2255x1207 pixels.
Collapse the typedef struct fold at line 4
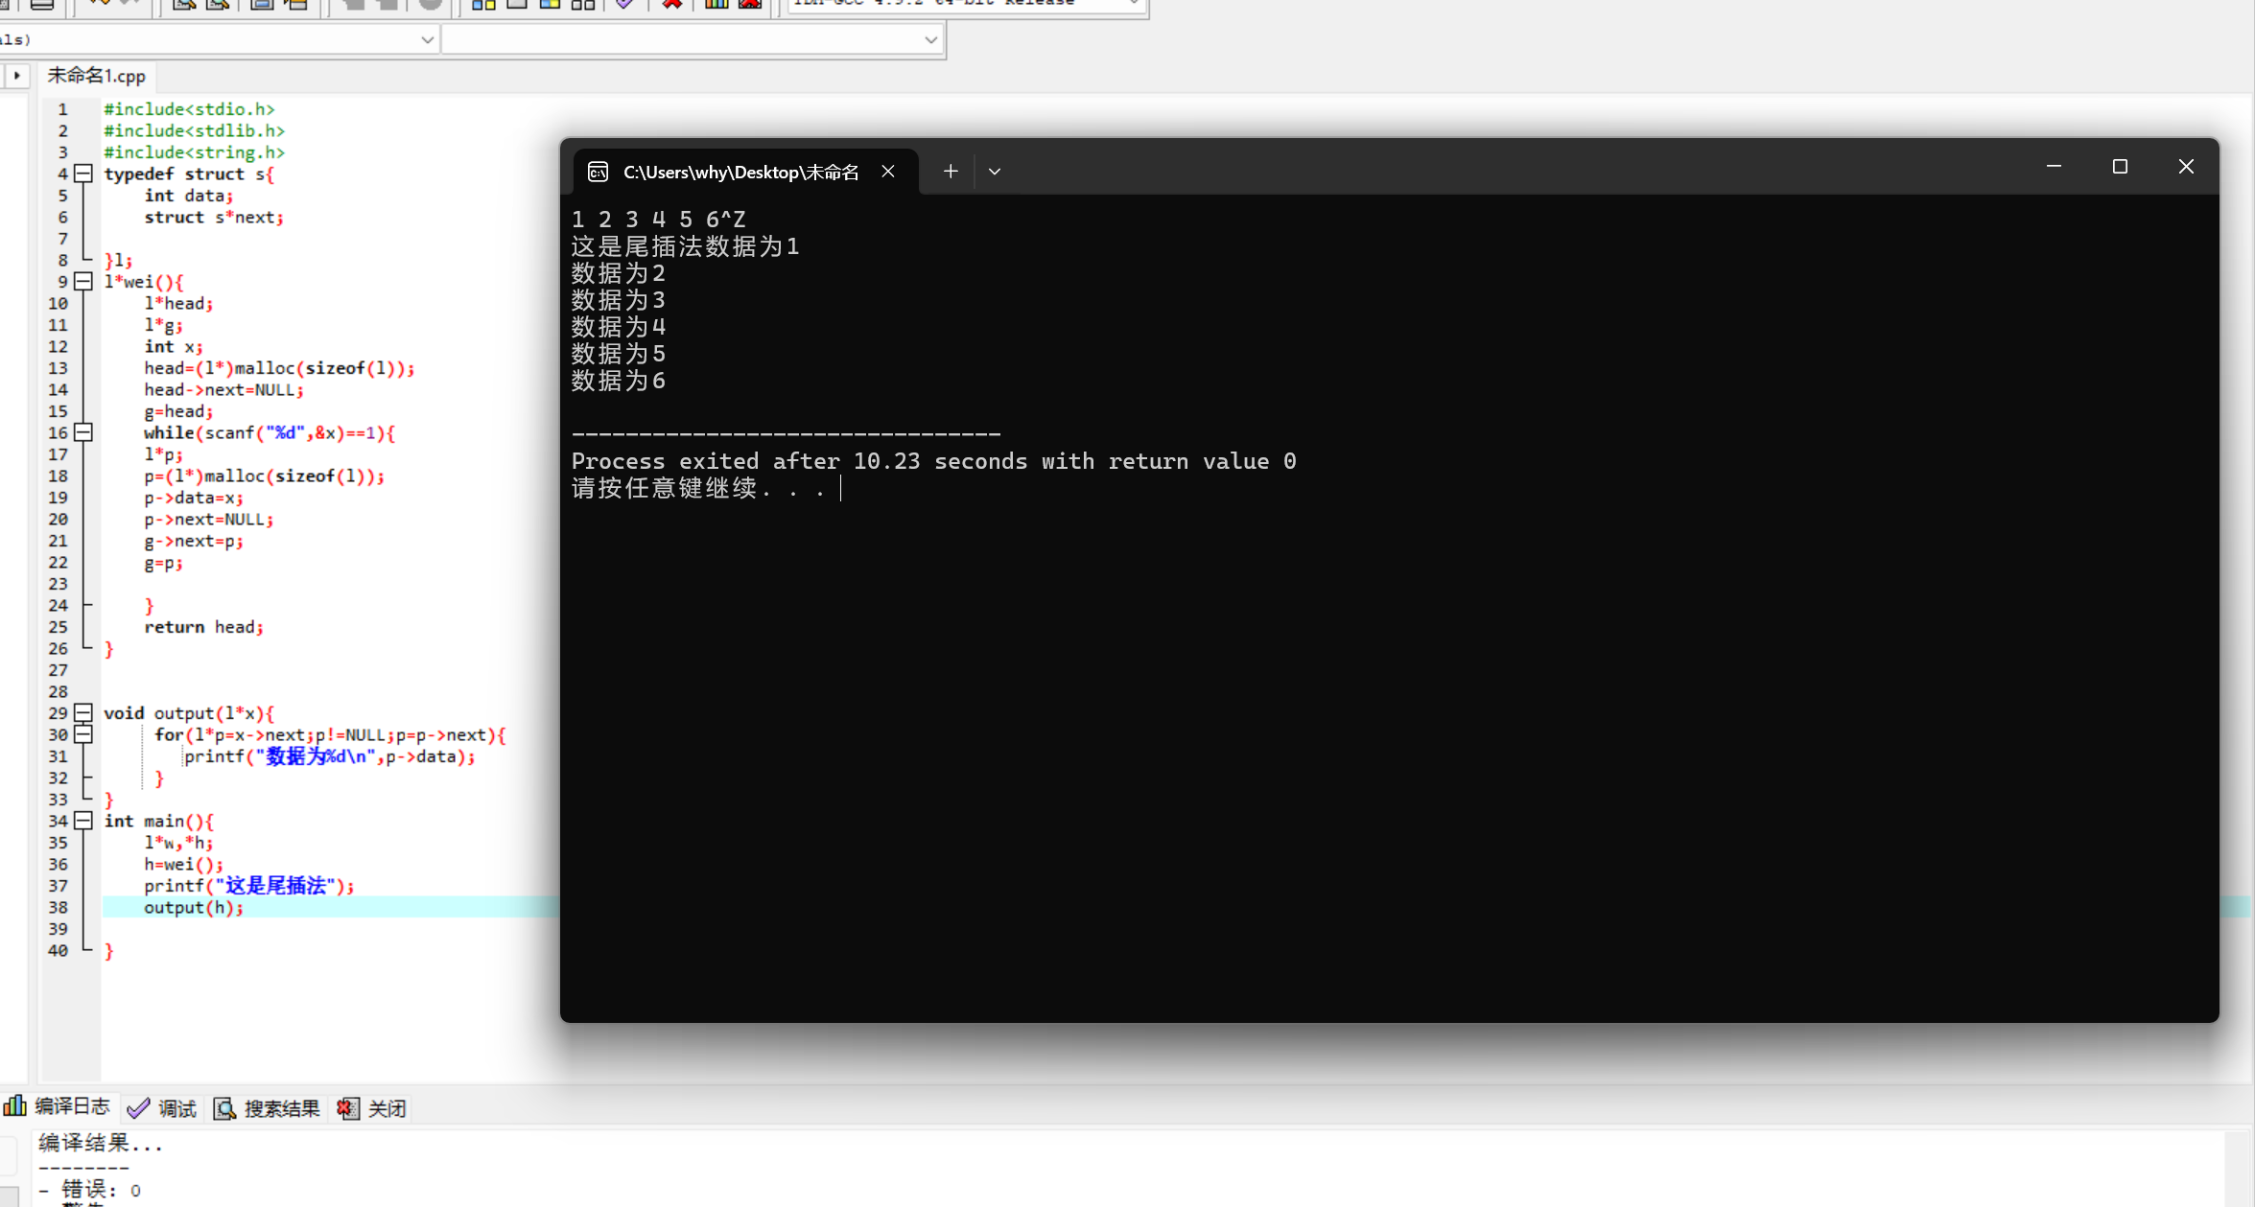pyautogui.click(x=83, y=174)
